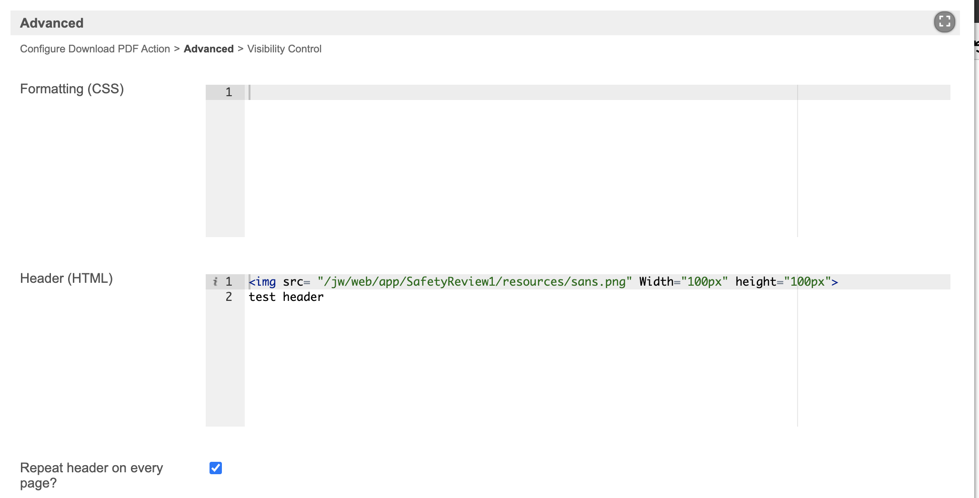The height and width of the screenshot is (498, 979).
Task: Click info annotation icon in Header gutter
Action: pos(215,282)
